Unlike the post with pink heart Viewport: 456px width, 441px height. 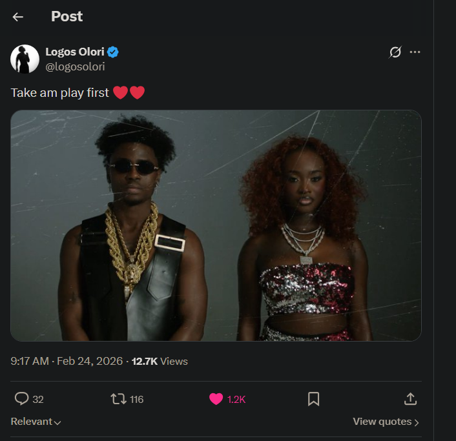tap(216, 399)
